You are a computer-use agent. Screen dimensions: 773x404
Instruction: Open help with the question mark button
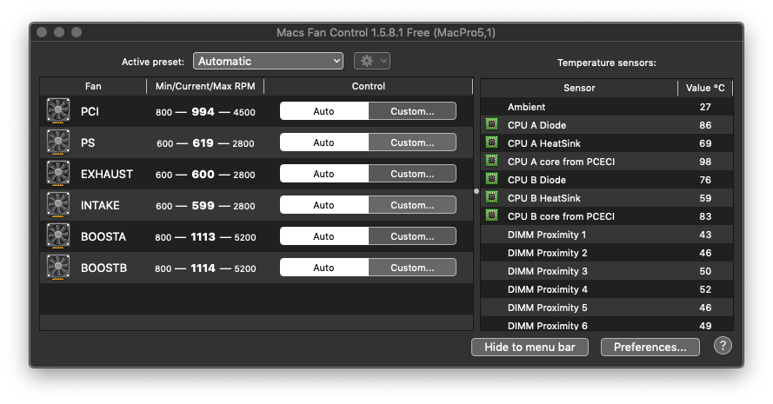click(723, 346)
